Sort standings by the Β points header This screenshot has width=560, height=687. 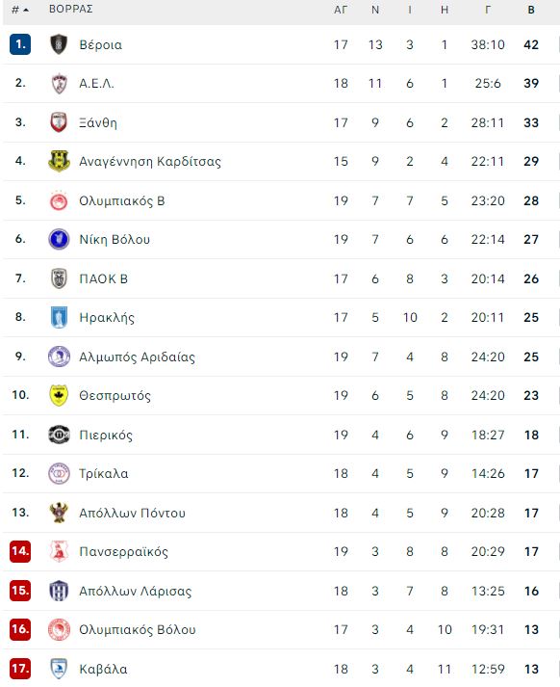coord(531,10)
